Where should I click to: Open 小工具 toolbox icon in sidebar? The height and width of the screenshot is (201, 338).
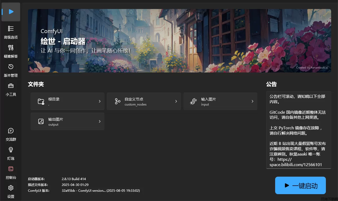coord(11,86)
